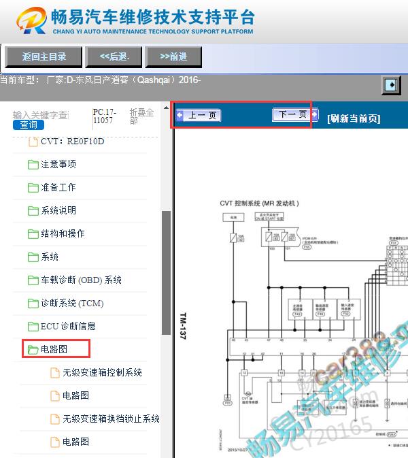408x458 pixels.
Task: Click the folder icon beside 结构和操作
Action: pyautogui.click(x=33, y=233)
